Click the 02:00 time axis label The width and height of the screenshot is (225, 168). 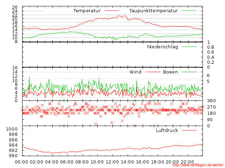(37, 162)
